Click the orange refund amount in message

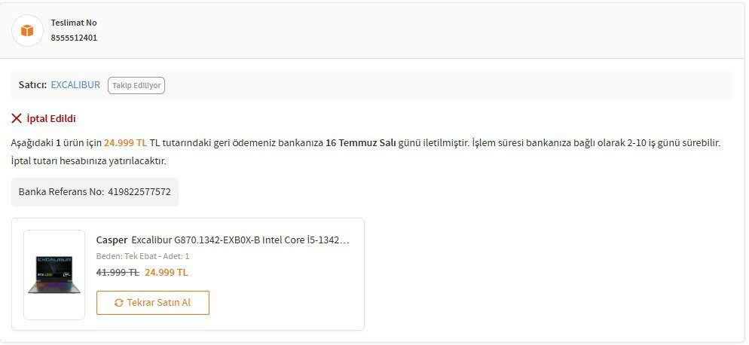coord(126,143)
